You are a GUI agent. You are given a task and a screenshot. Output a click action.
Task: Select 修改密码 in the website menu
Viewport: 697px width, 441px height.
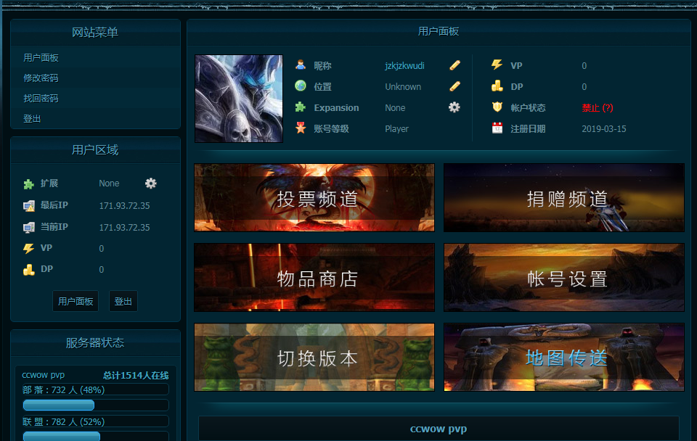point(33,78)
